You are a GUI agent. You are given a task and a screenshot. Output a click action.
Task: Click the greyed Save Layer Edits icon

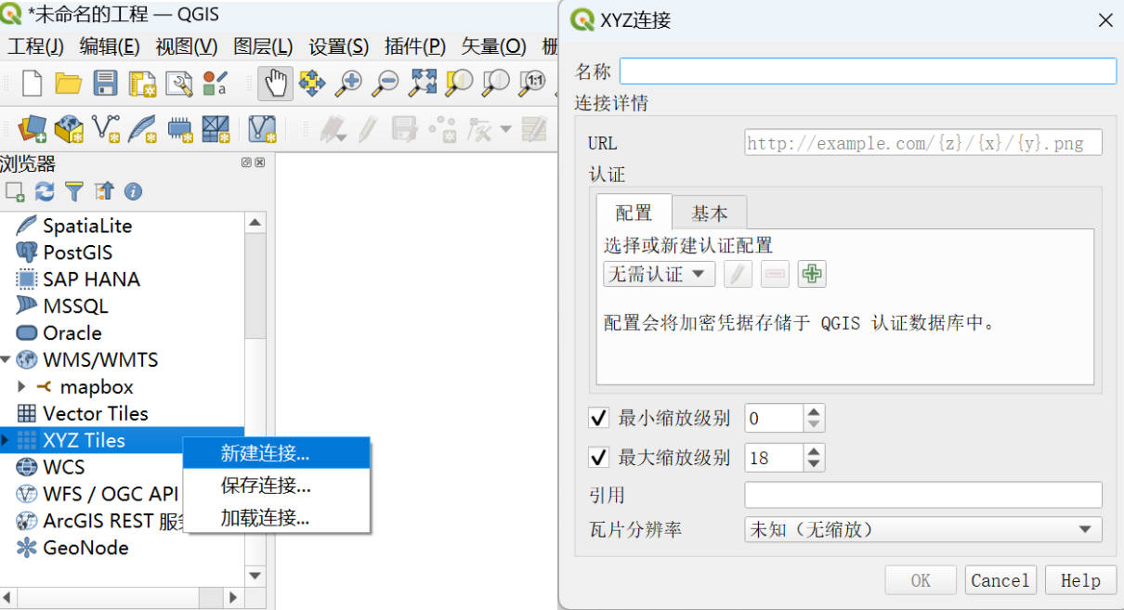click(x=404, y=129)
